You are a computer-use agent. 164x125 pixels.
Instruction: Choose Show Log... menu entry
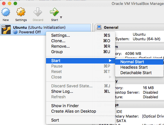tap(80, 91)
